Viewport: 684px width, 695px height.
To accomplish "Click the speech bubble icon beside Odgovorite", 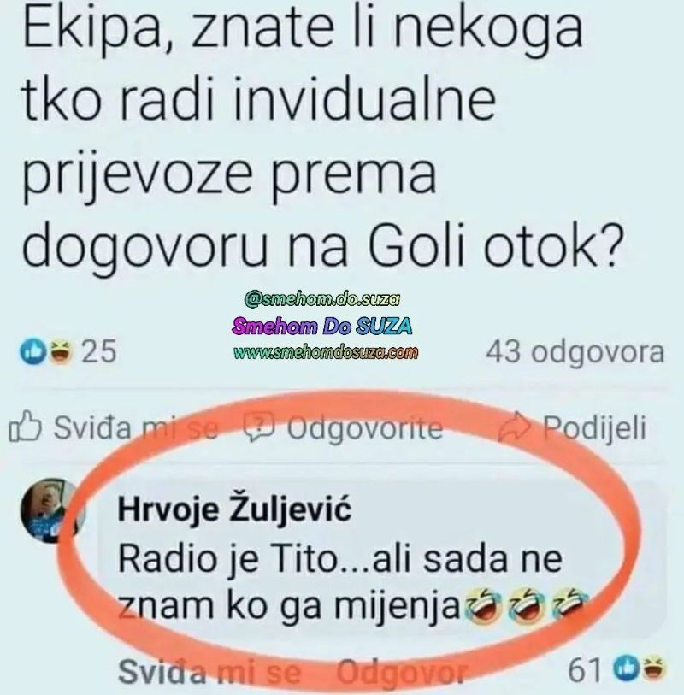I will tap(261, 427).
